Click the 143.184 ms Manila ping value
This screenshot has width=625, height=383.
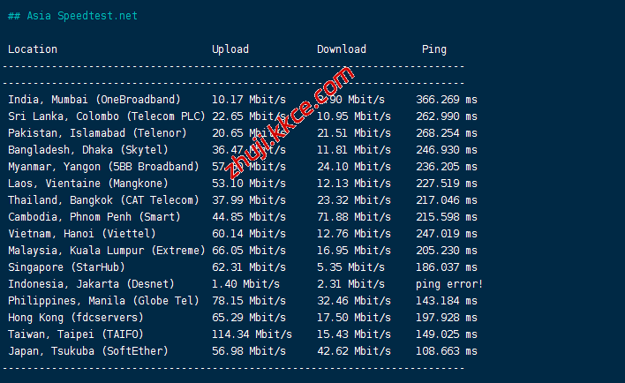point(446,301)
